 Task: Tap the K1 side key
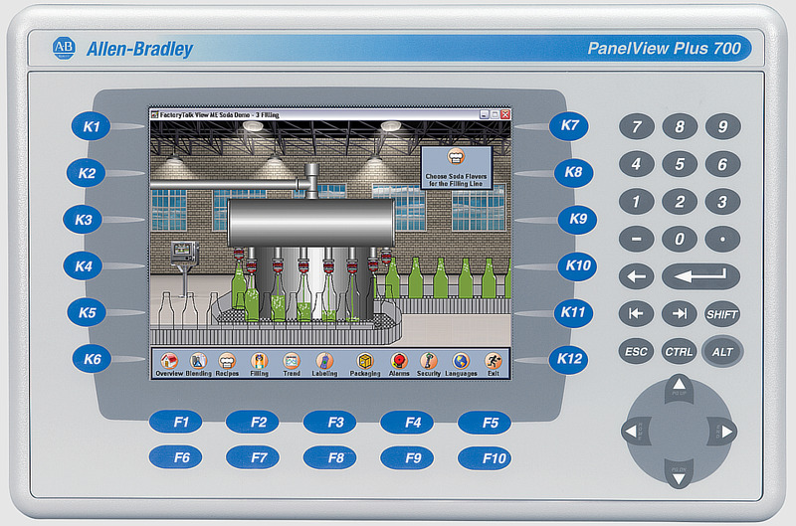point(91,126)
